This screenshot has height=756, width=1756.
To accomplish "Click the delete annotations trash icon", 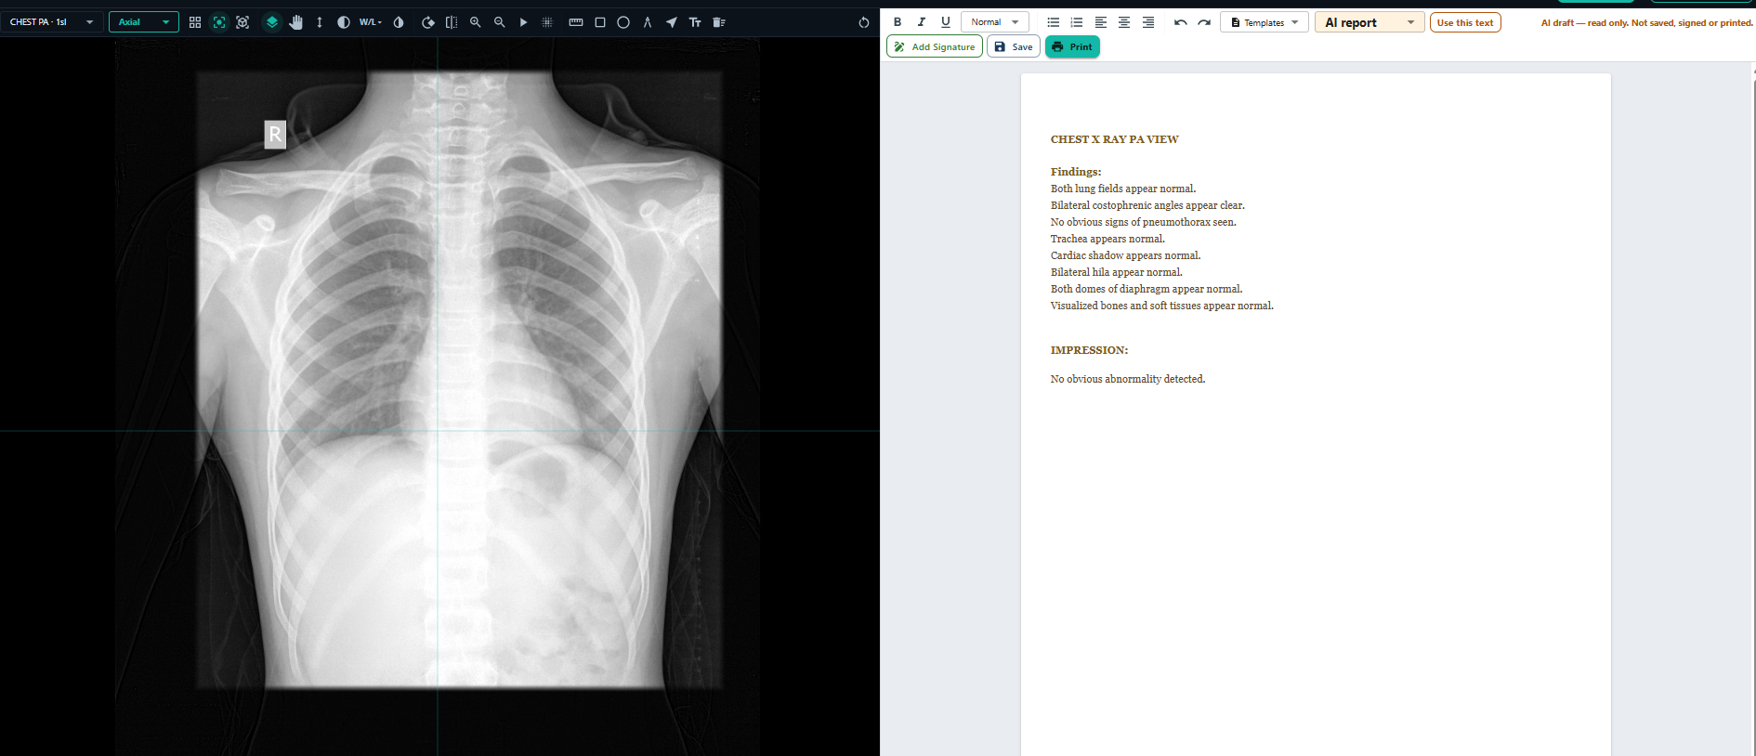I will pos(719,22).
